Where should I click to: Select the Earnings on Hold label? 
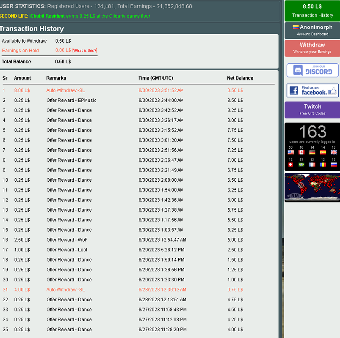pos(20,50)
